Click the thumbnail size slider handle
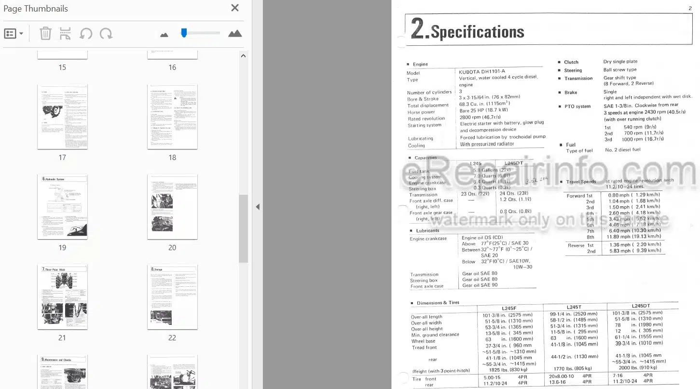700x389 pixels. (184, 33)
